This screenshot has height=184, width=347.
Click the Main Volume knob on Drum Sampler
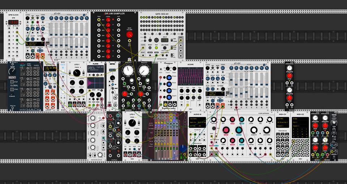(x=129, y=35)
